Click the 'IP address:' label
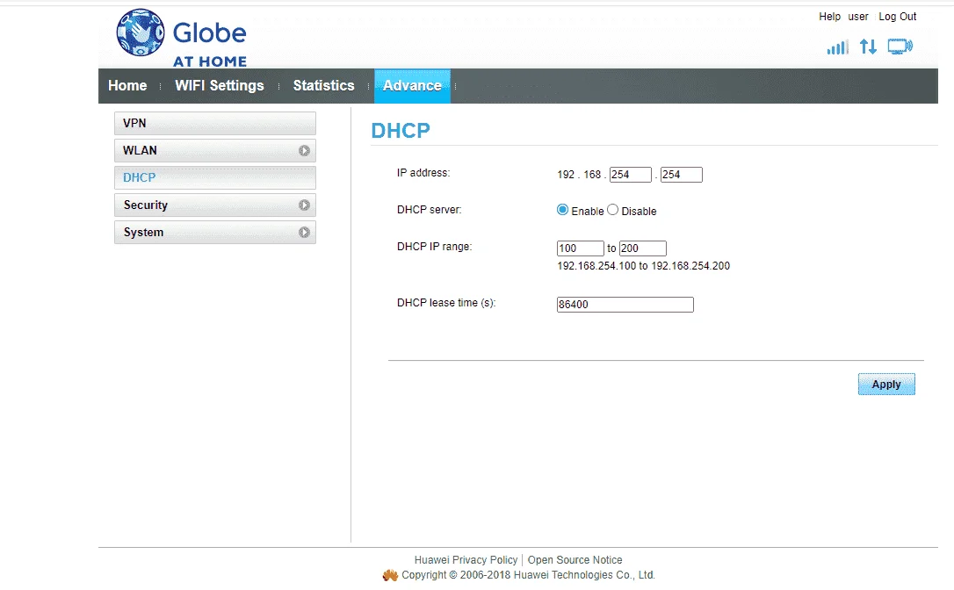Image resolution: width=954 pixels, height=590 pixels. click(x=423, y=173)
